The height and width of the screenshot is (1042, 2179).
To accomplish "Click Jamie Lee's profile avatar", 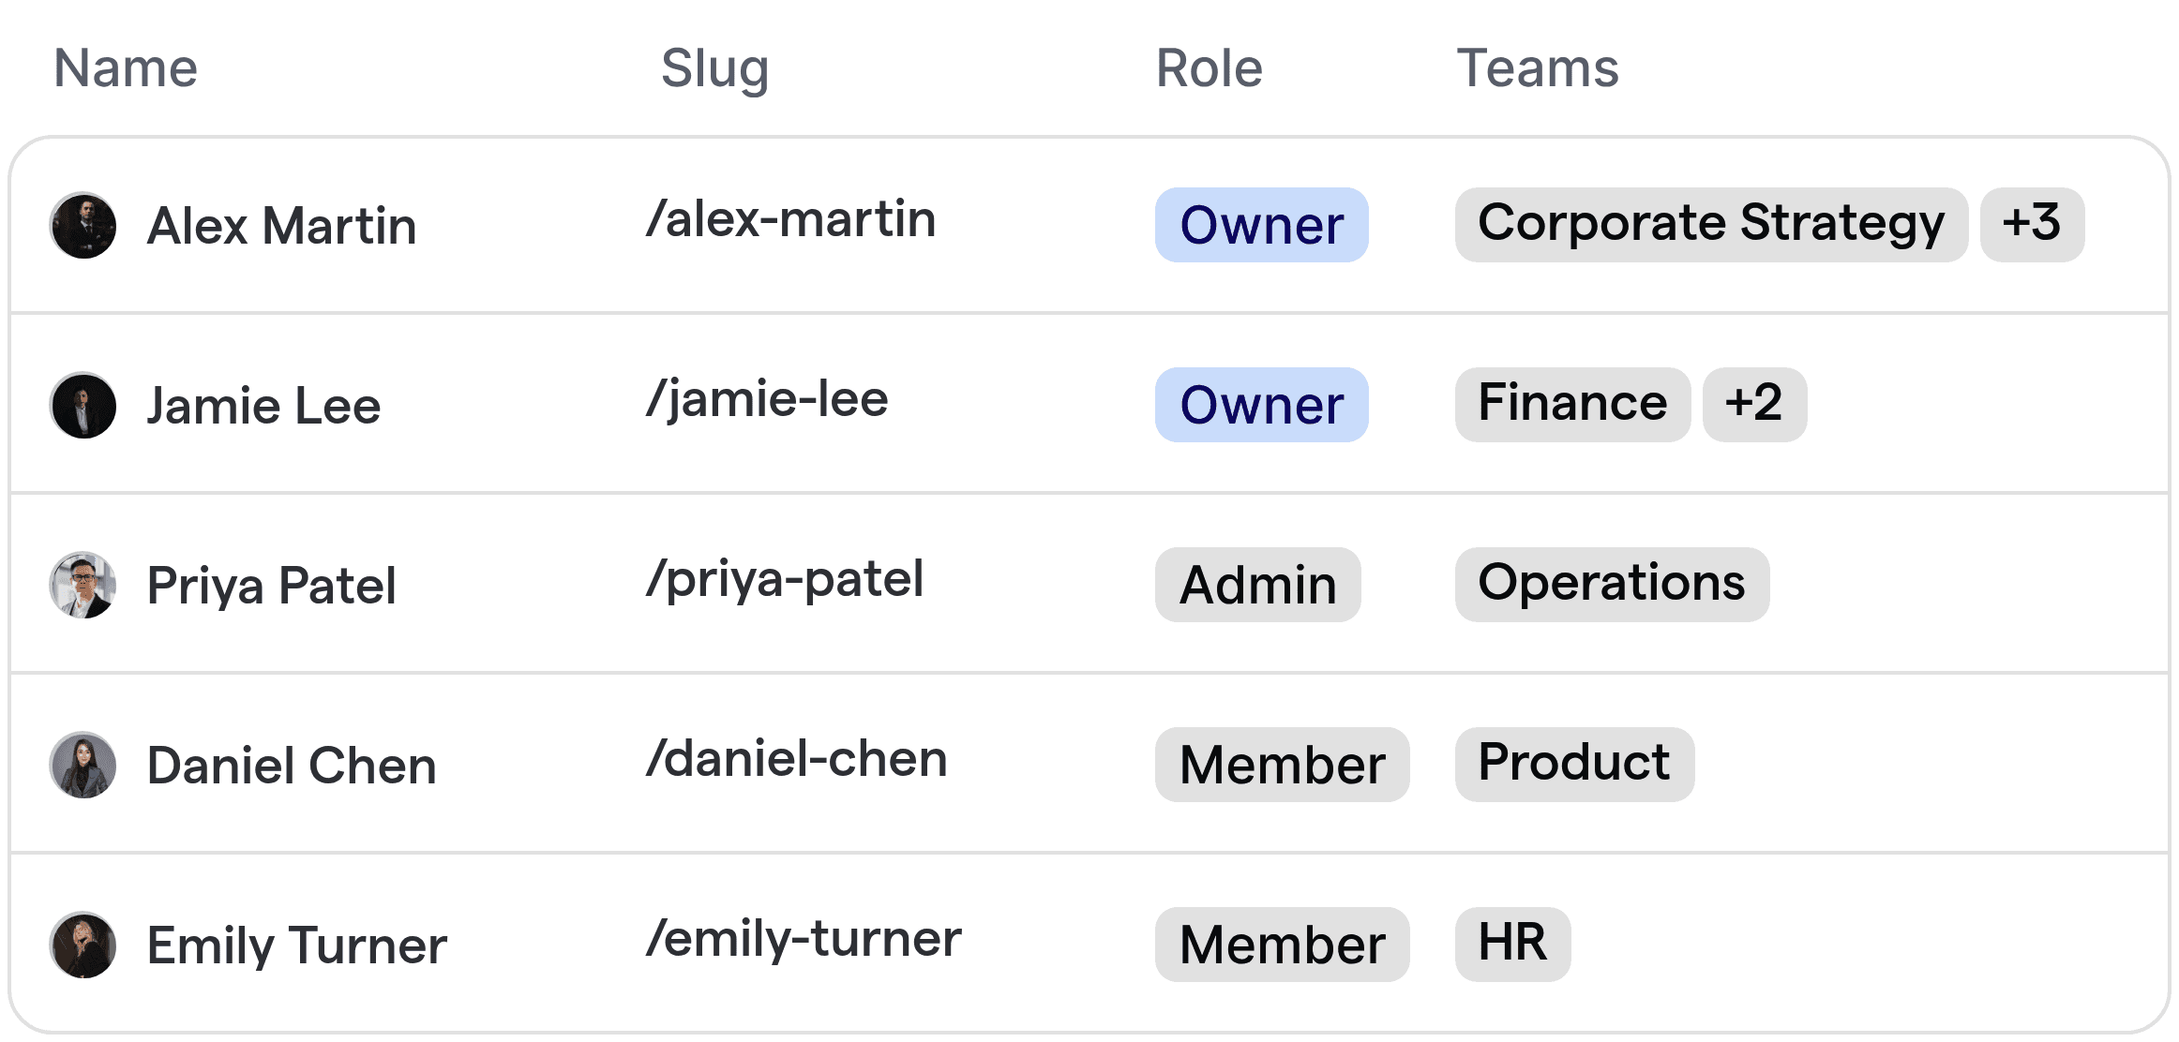I will point(83,405).
